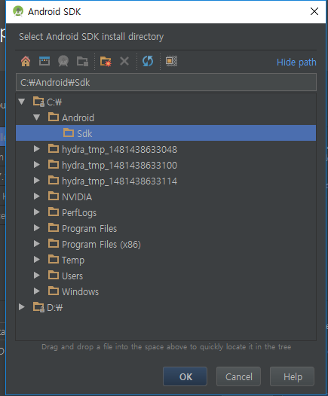Select the Users folder label
This screenshot has width=328, height=396.
tap(72, 276)
